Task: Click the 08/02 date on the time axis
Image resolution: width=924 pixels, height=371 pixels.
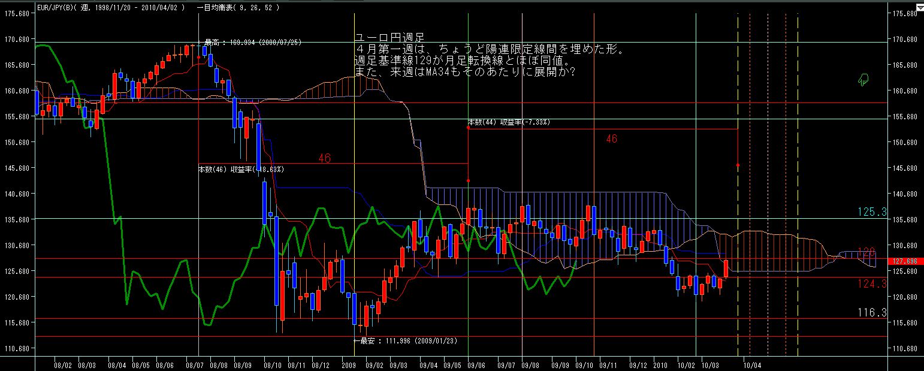Action: coord(63,364)
